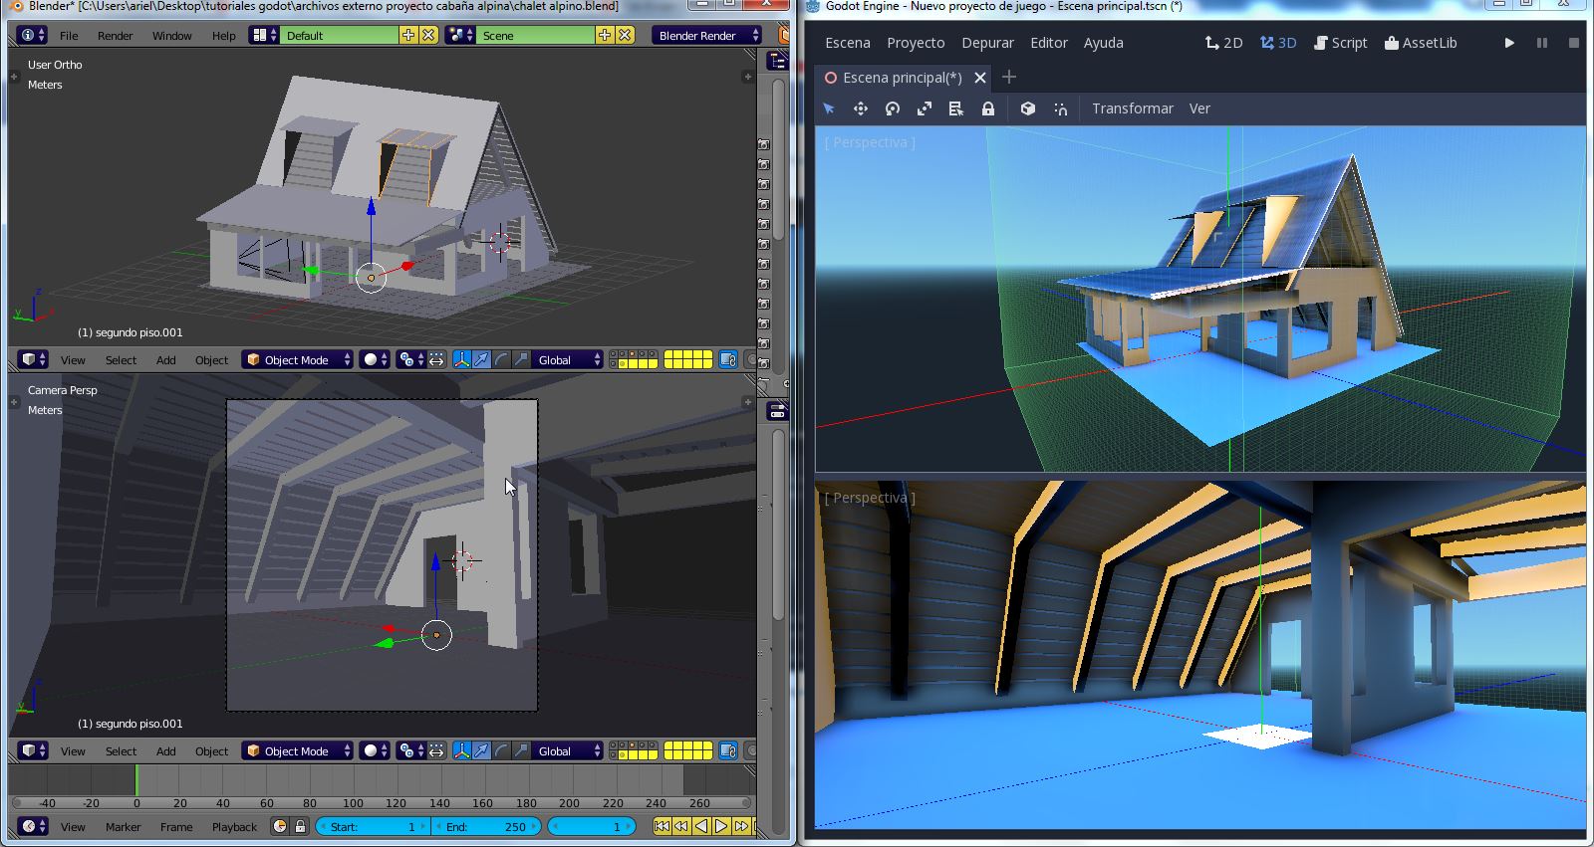Click the timeline End frame field

(x=486, y=826)
